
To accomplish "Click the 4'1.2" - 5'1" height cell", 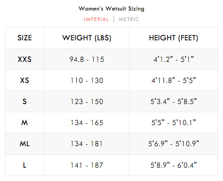I will click(x=174, y=59).
